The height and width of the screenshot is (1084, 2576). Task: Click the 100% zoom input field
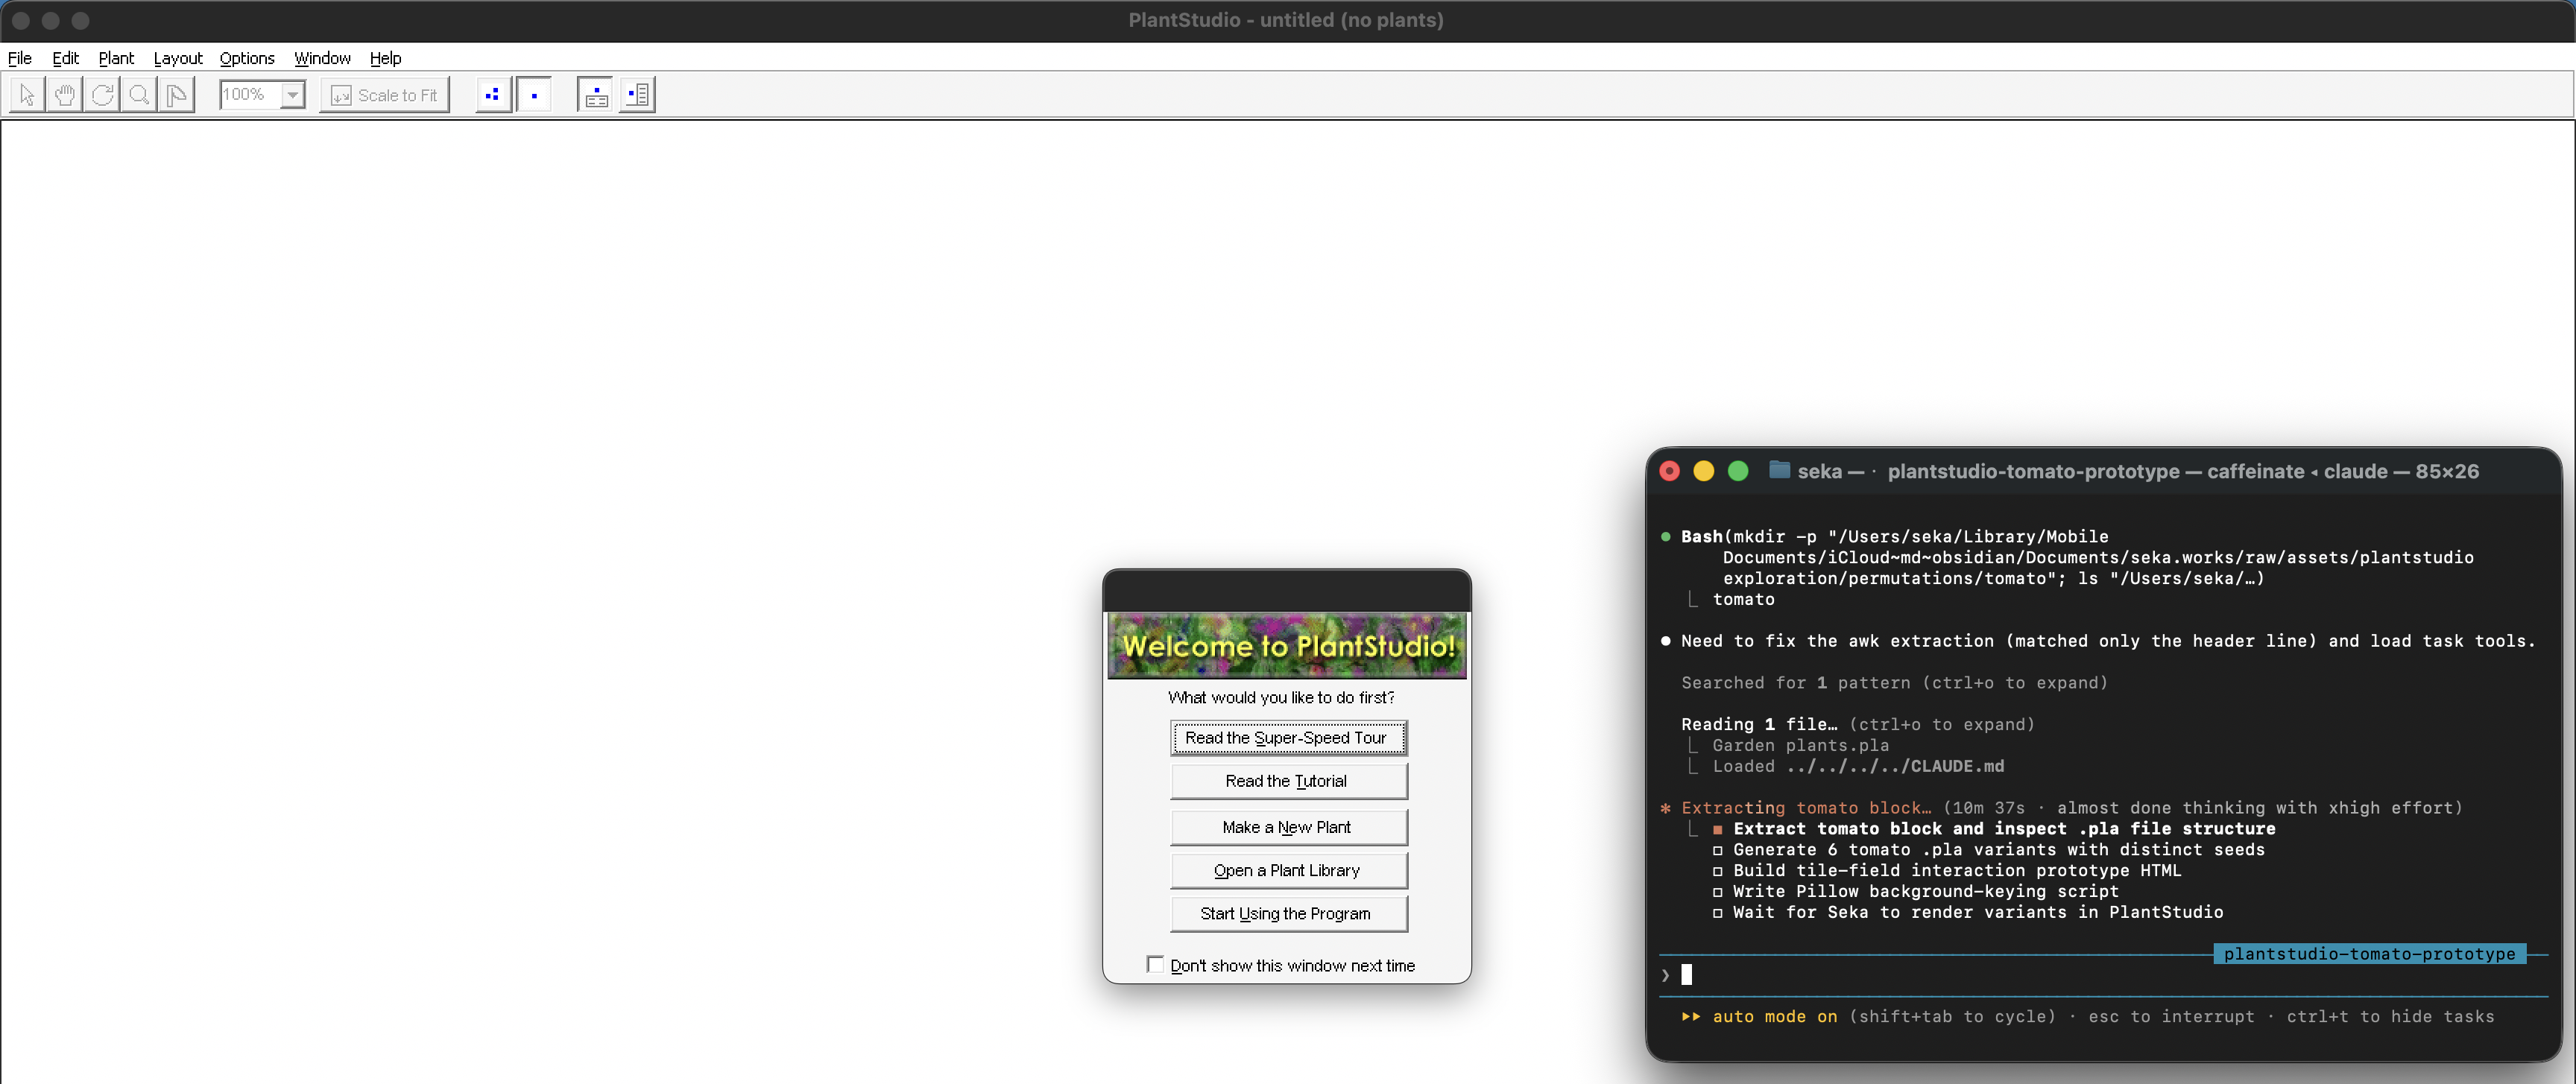[x=250, y=95]
